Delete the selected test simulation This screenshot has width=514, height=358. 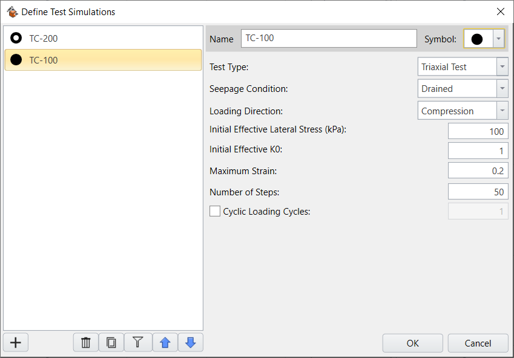coord(85,342)
